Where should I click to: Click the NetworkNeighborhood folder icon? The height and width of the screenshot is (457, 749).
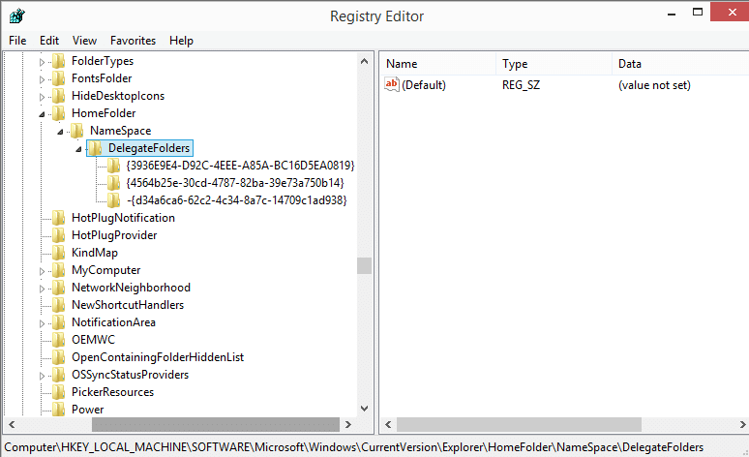click(59, 288)
